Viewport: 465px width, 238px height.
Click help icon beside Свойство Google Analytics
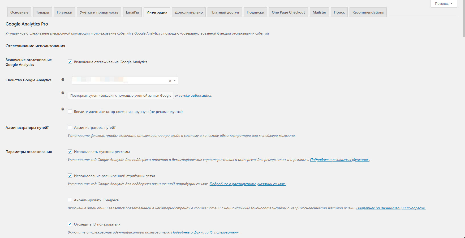(x=63, y=80)
